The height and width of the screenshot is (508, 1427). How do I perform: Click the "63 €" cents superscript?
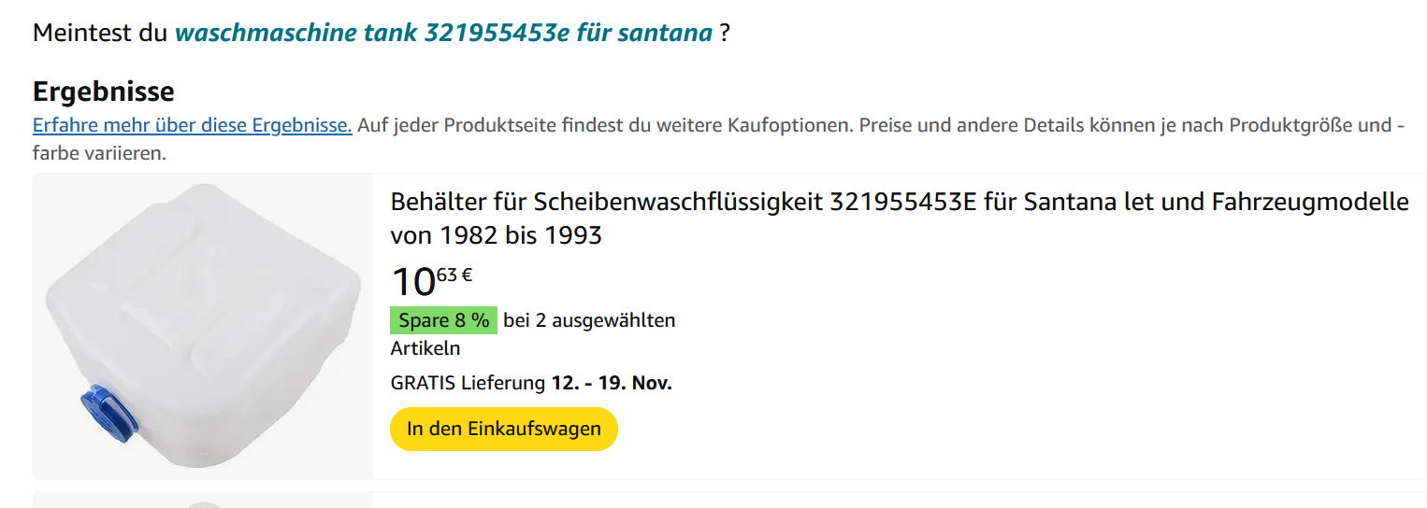click(x=454, y=275)
